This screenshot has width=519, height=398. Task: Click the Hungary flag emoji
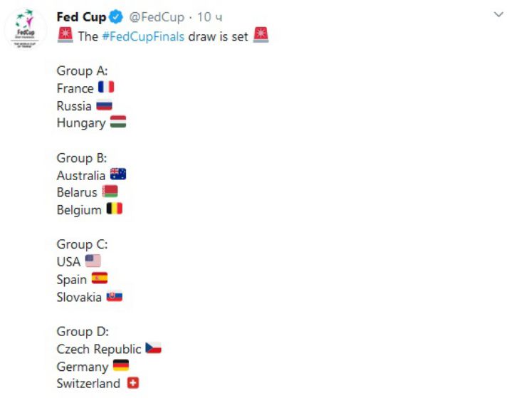point(117,122)
